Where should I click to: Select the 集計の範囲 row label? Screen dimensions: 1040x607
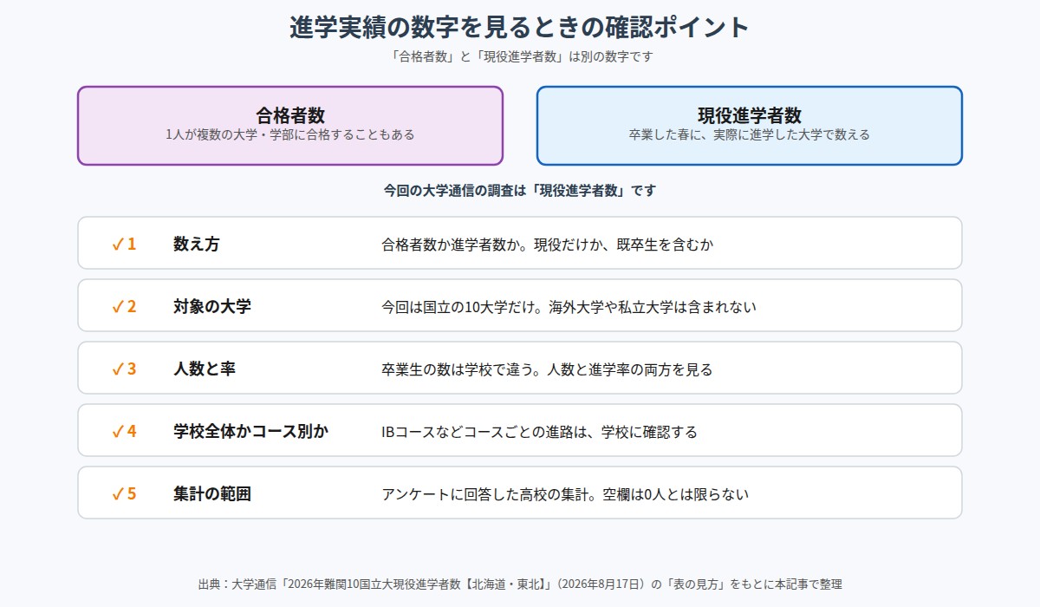pyautogui.click(x=212, y=494)
